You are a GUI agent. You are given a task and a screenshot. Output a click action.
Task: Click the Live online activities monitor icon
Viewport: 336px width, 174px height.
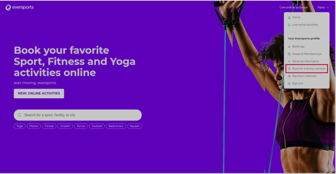point(289,25)
